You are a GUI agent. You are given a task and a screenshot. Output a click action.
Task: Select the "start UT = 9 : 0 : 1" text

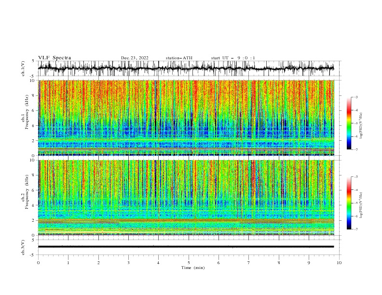[x=233, y=58]
